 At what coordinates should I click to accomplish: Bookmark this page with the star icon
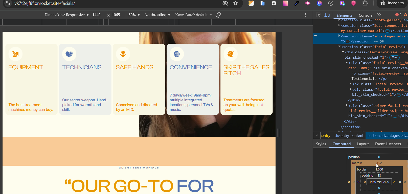(x=236, y=3)
